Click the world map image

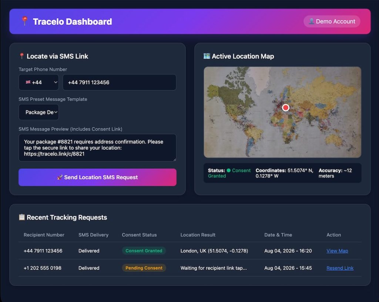[x=282, y=112]
